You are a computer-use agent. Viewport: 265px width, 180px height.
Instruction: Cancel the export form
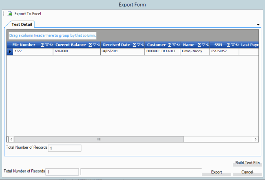click(247, 172)
